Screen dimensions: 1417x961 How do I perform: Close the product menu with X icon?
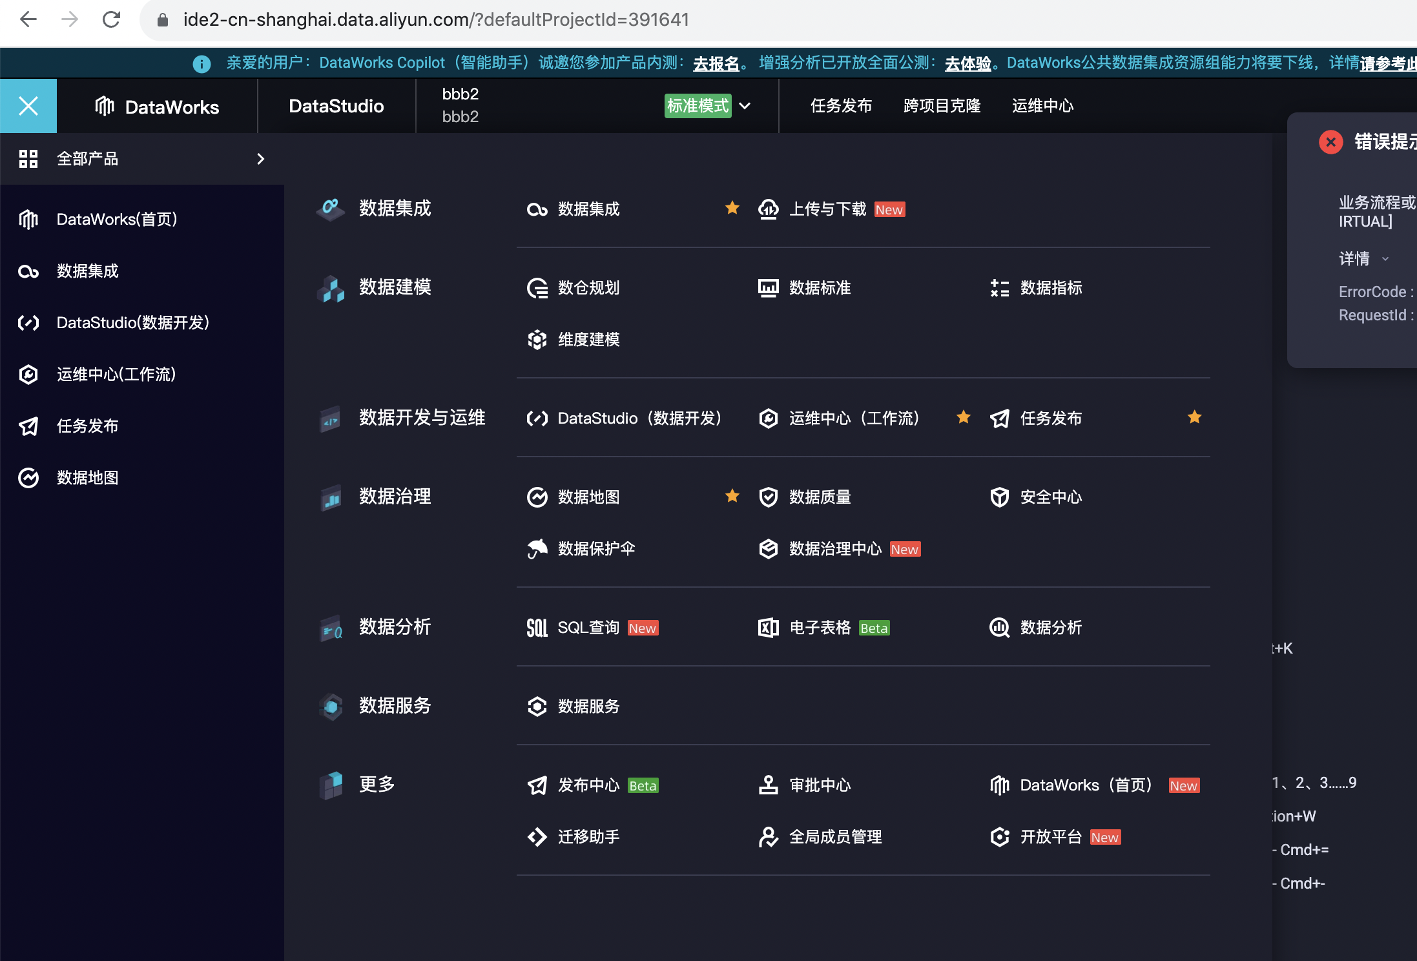pyautogui.click(x=28, y=106)
